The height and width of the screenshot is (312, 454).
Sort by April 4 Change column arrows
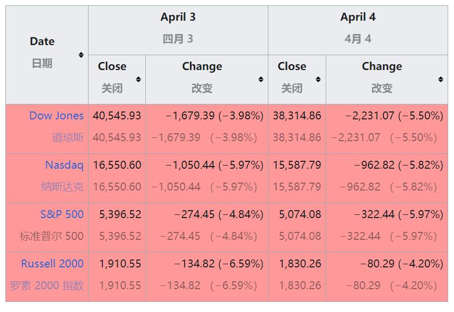click(x=441, y=80)
